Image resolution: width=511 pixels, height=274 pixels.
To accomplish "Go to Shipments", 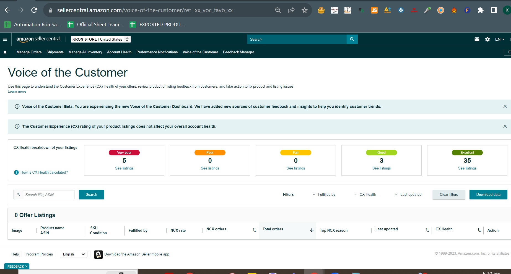I will click(55, 52).
